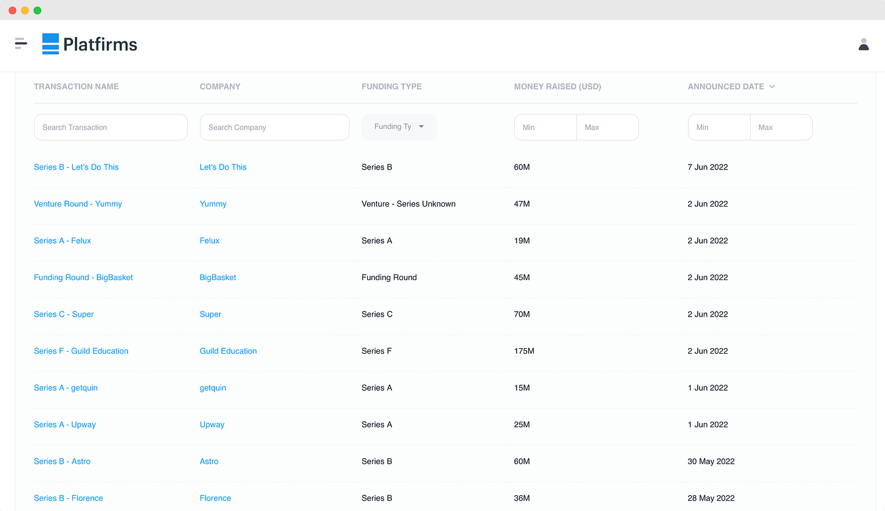Open the Florence company link
The image size is (885, 511).
point(216,498)
